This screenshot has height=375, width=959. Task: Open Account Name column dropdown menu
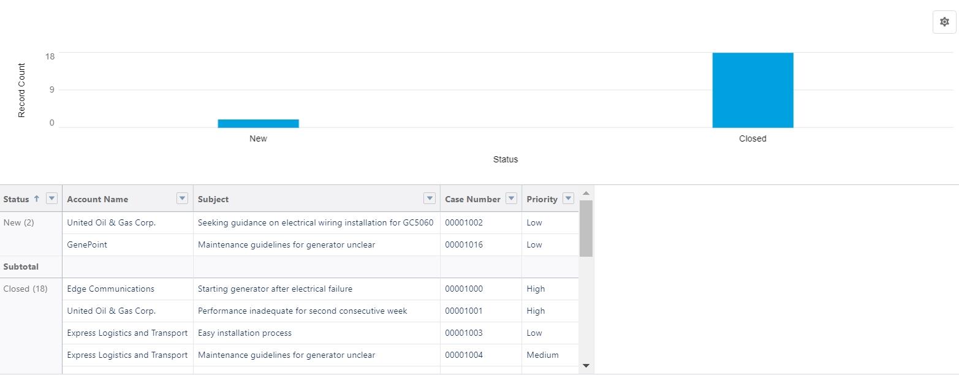182,199
